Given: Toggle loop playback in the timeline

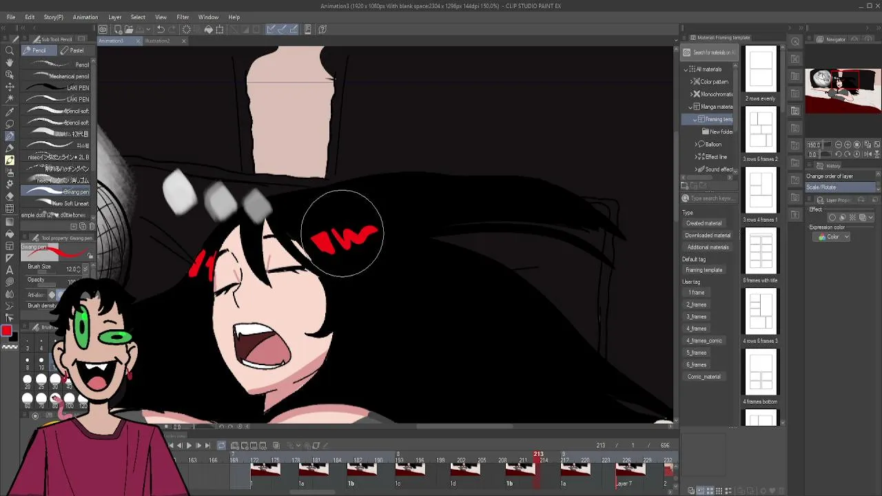Looking at the screenshot, I should pos(221,446).
